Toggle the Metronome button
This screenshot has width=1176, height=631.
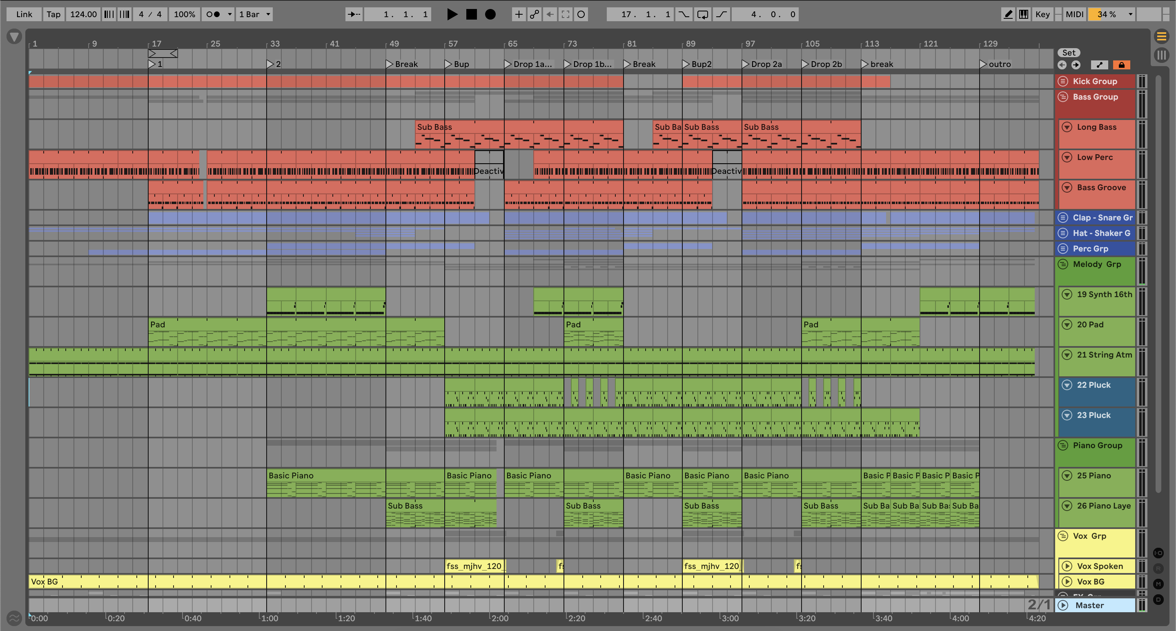coord(213,14)
